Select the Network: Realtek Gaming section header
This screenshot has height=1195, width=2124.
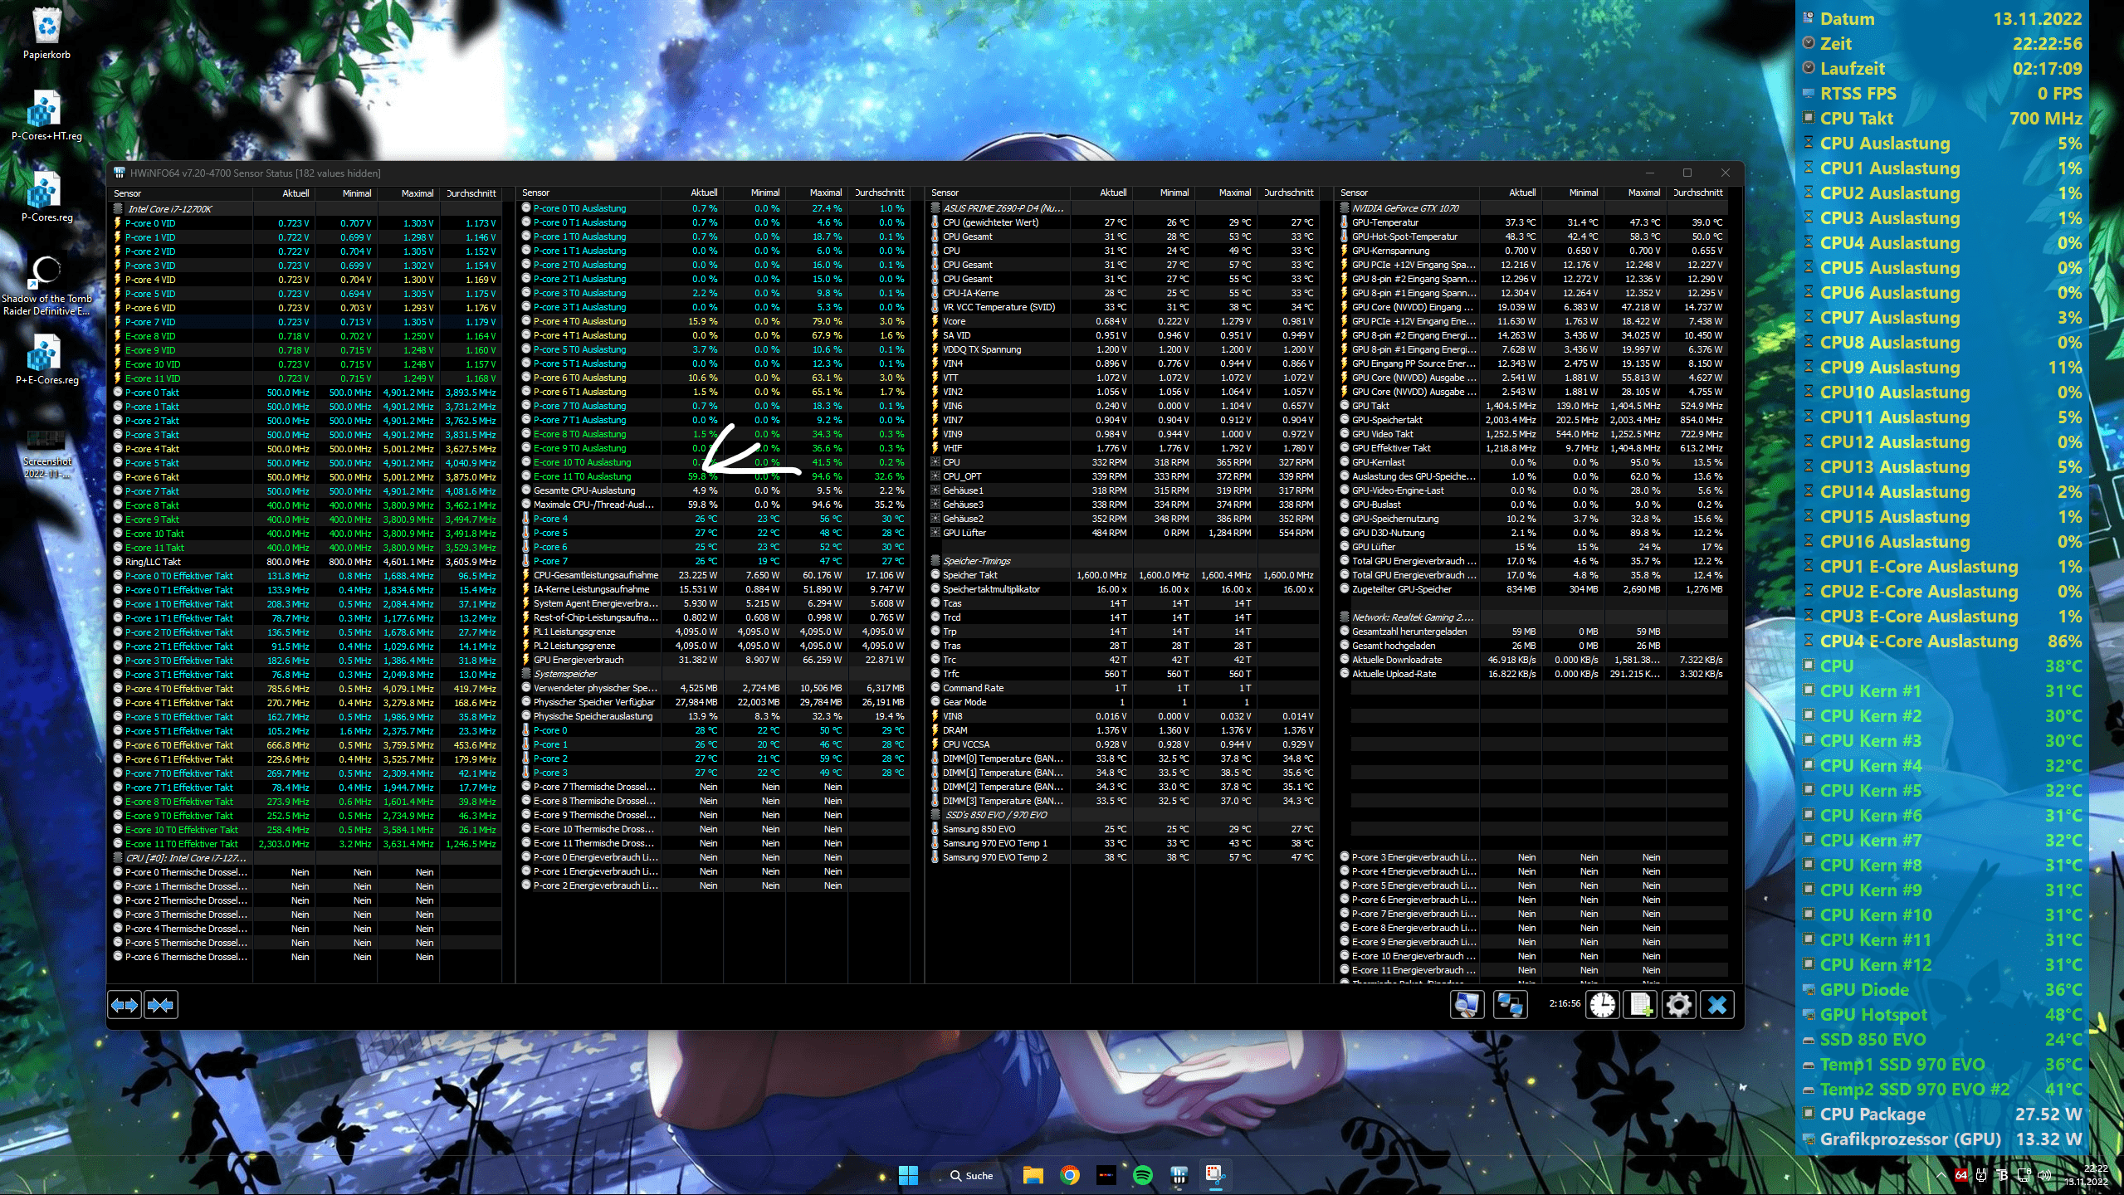coord(1533,617)
